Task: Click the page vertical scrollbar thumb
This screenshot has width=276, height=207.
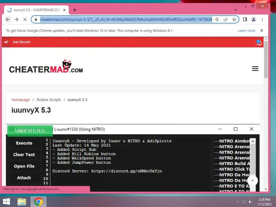Action: (266, 60)
